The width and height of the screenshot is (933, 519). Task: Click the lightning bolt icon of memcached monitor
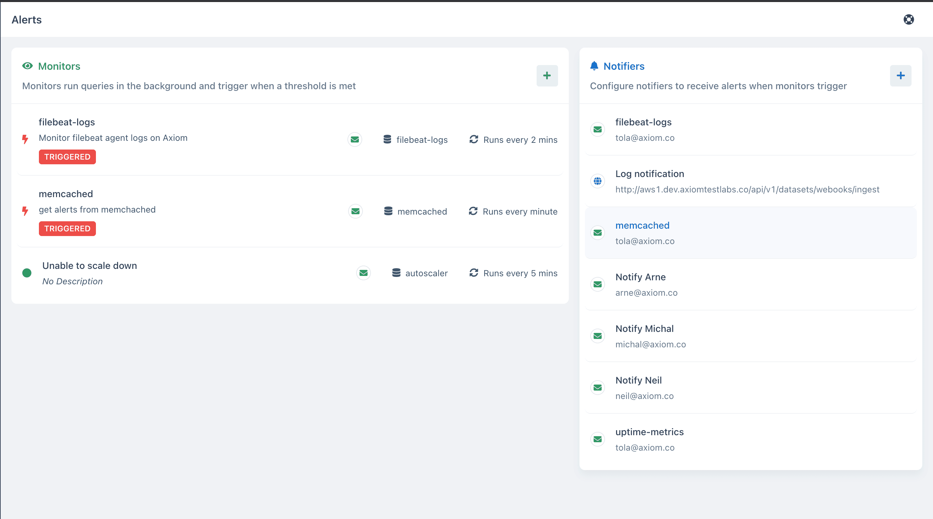[x=25, y=211]
